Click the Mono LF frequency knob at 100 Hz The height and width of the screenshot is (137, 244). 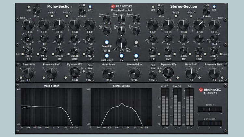[29, 51]
